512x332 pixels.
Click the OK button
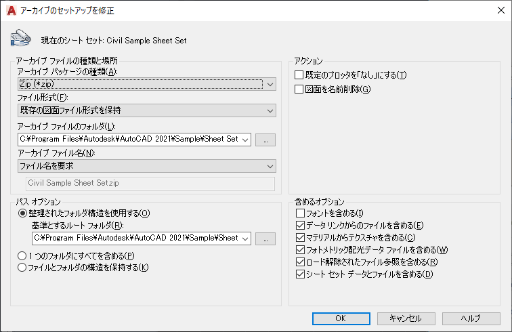pos(341,318)
